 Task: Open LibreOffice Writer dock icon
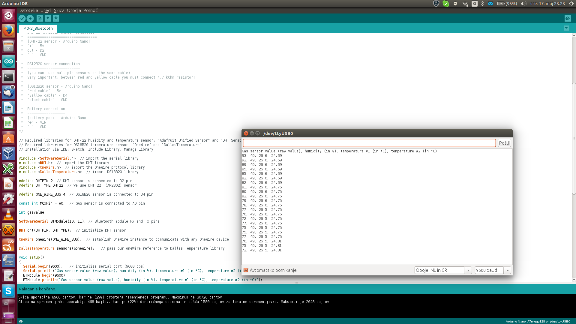tap(8, 107)
